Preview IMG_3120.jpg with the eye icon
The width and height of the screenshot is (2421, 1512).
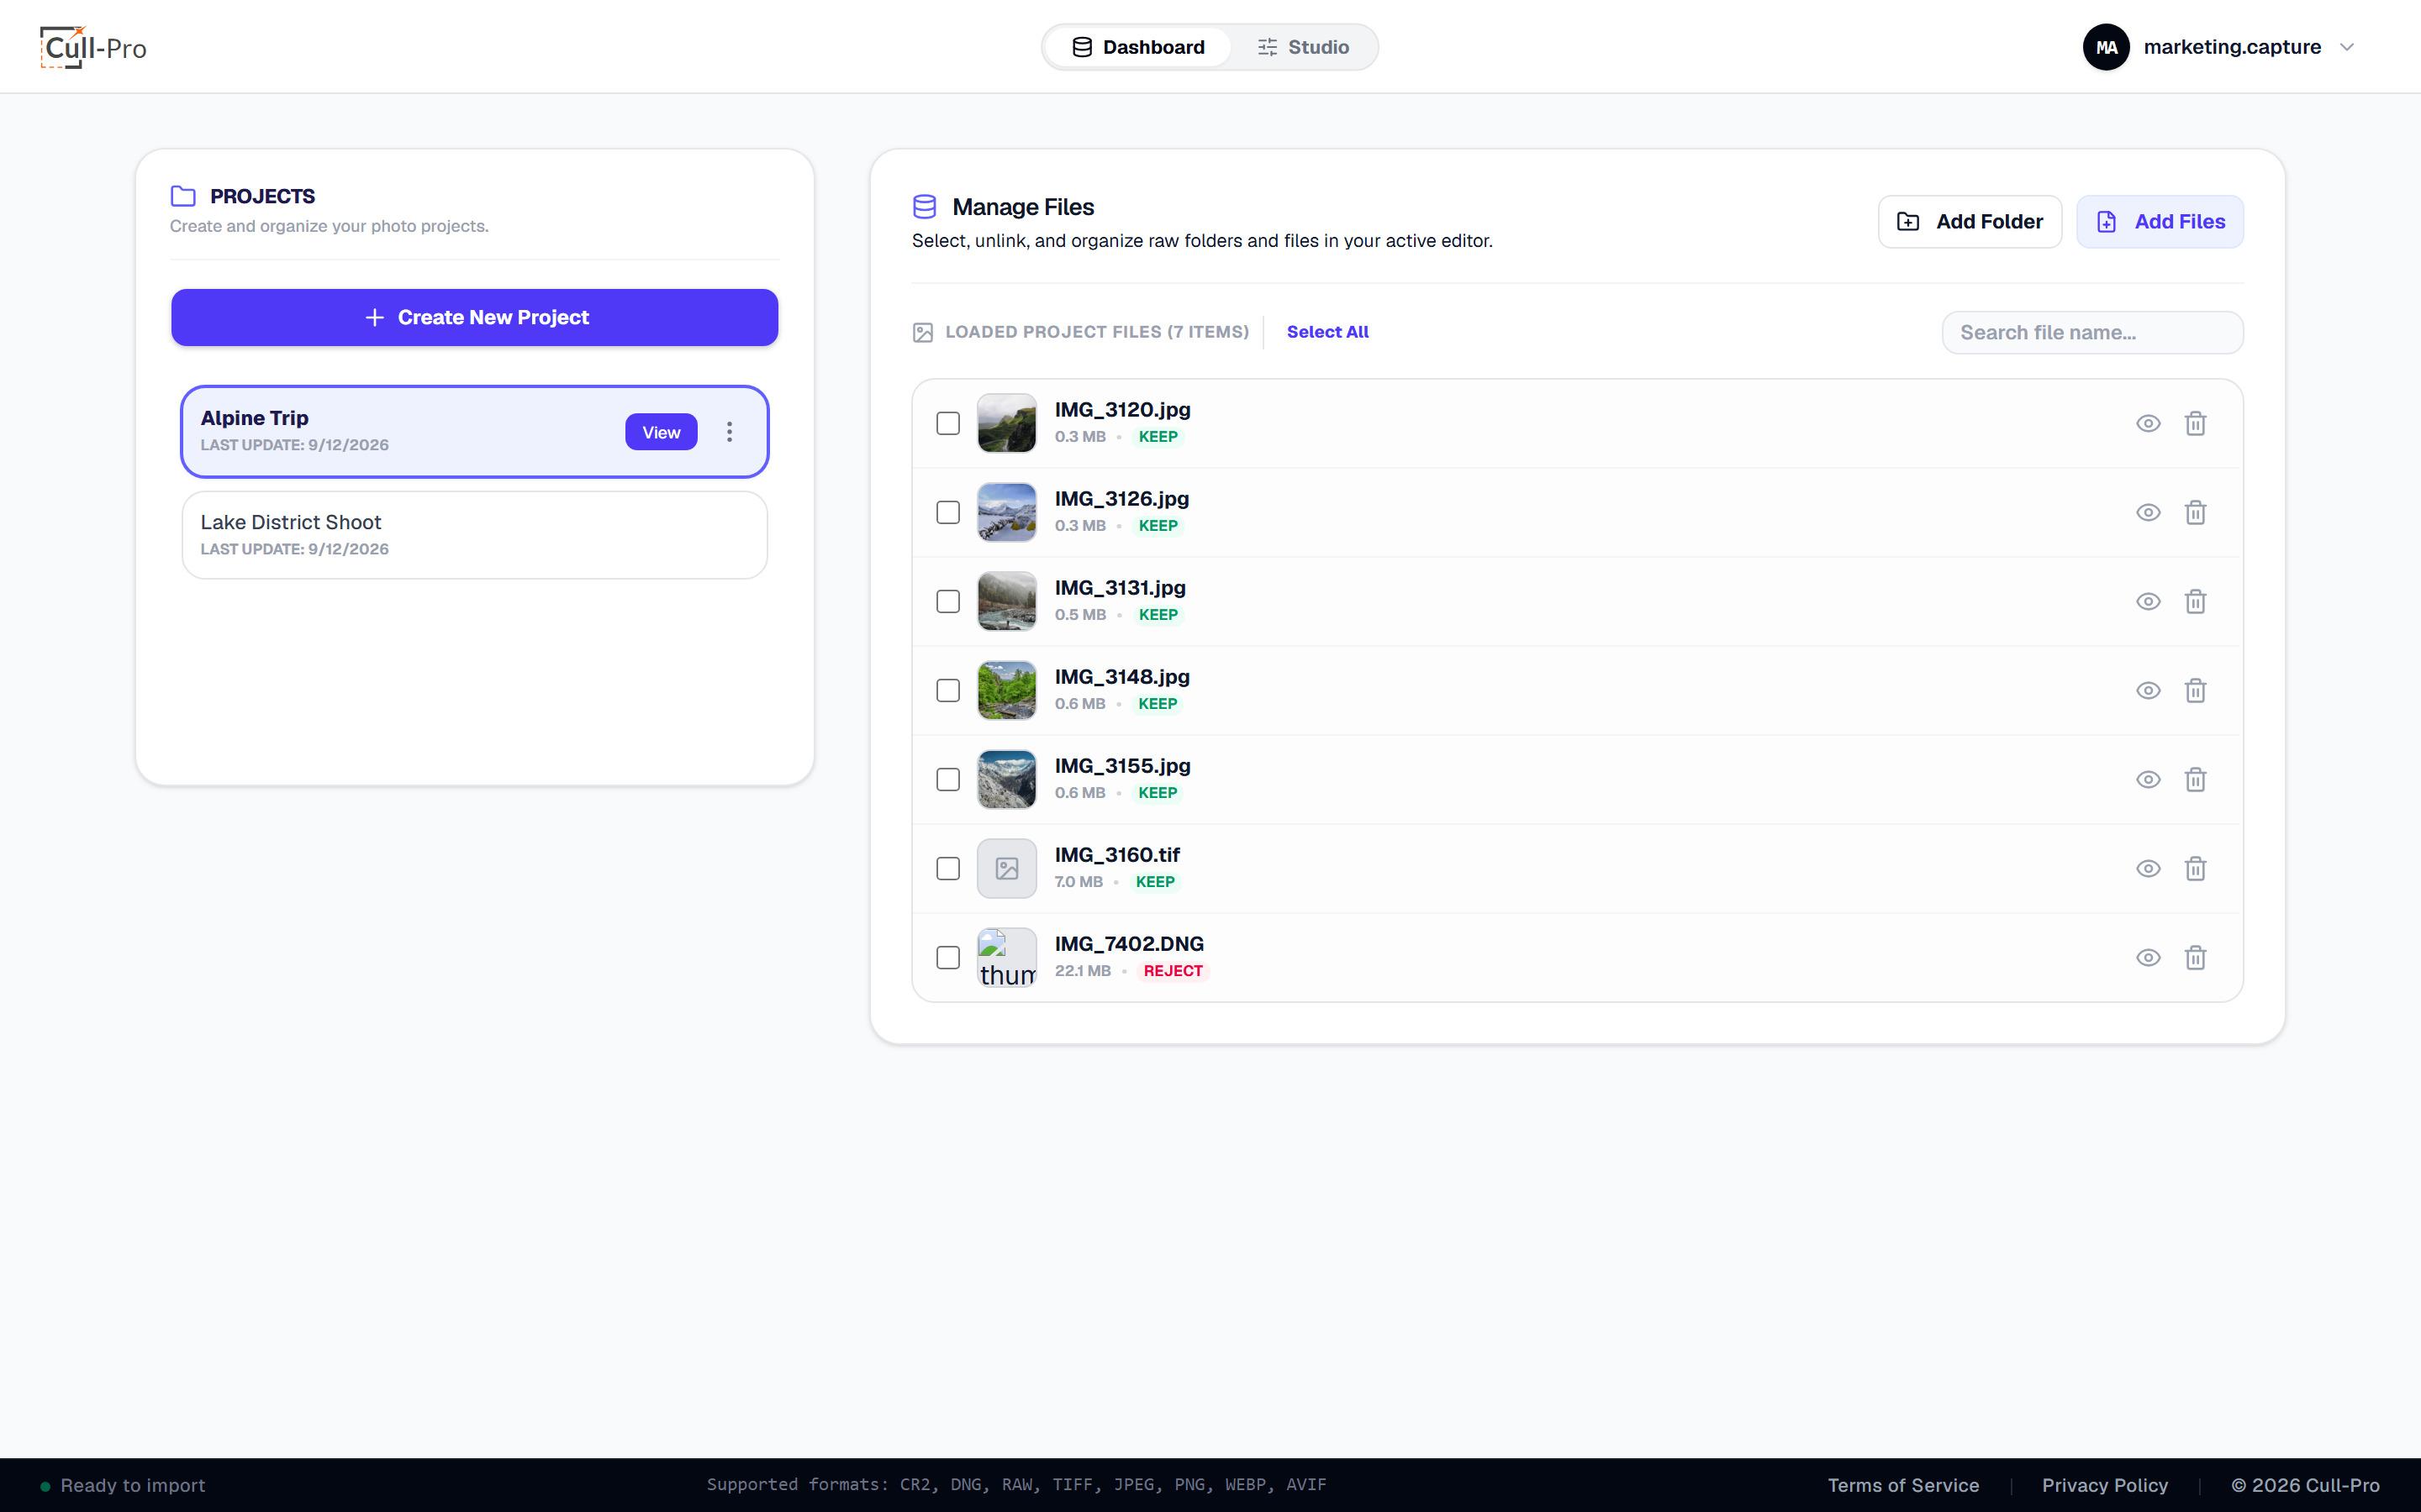pyautogui.click(x=2148, y=423)
